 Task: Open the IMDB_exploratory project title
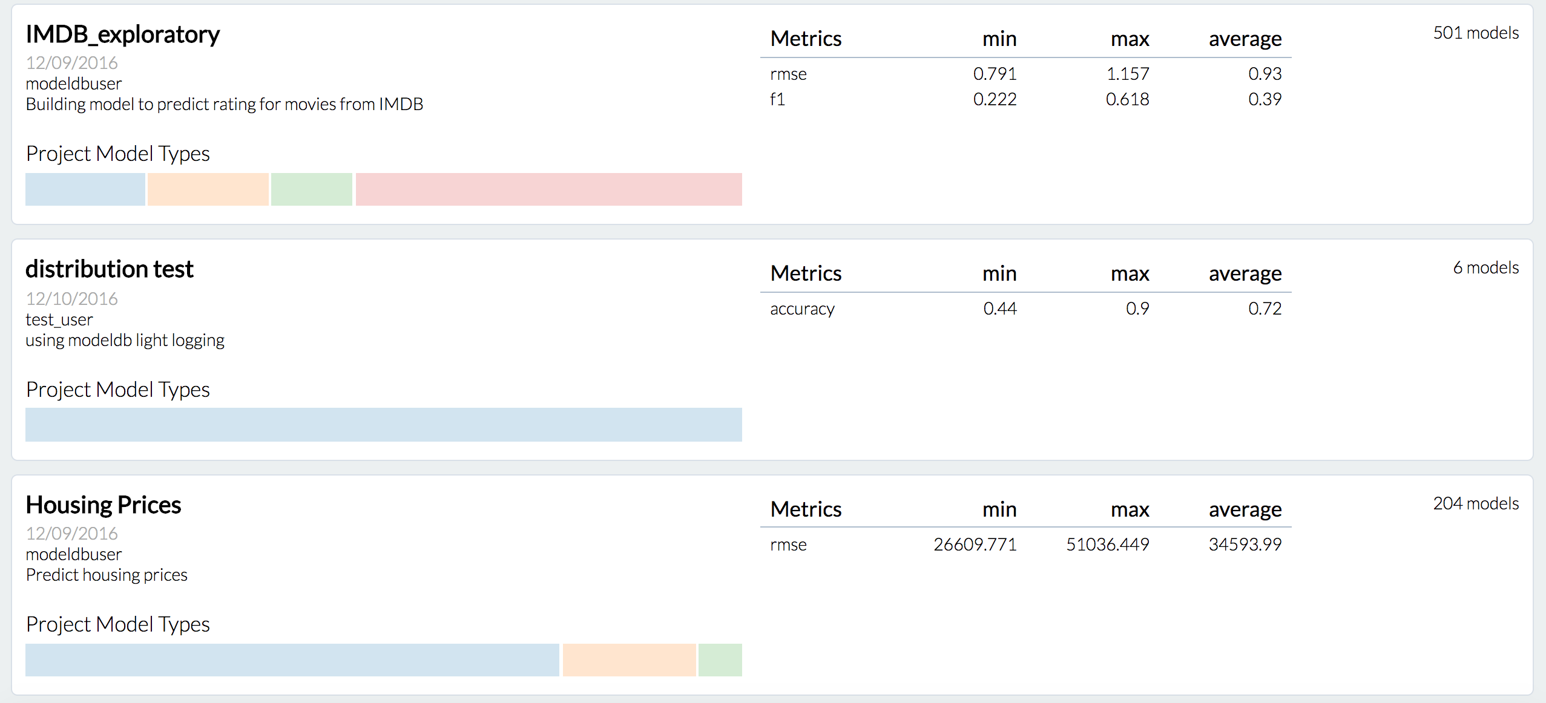pyautogui.click(x=122, y=34)
